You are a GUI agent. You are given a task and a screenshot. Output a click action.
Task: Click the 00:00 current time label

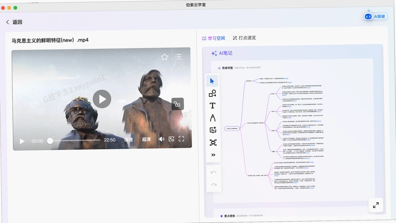37,141
